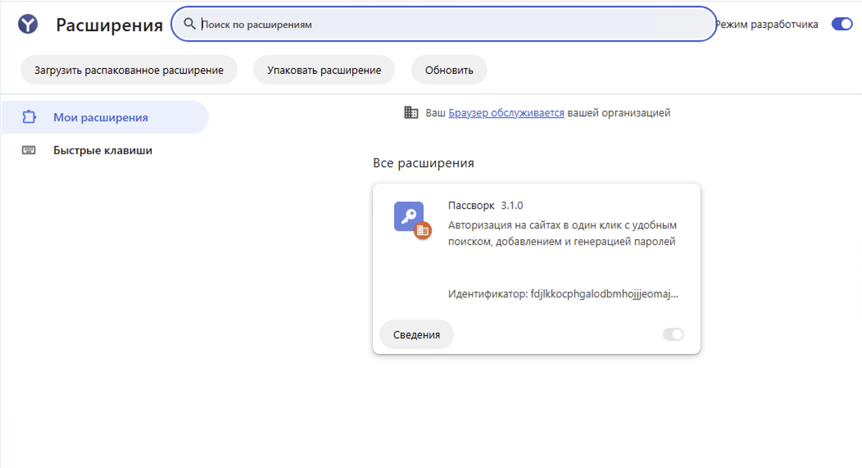This screenshot has height=468, width=862.
Task: Click the version number 3.1.0
Action: click(x=512, y=205)
